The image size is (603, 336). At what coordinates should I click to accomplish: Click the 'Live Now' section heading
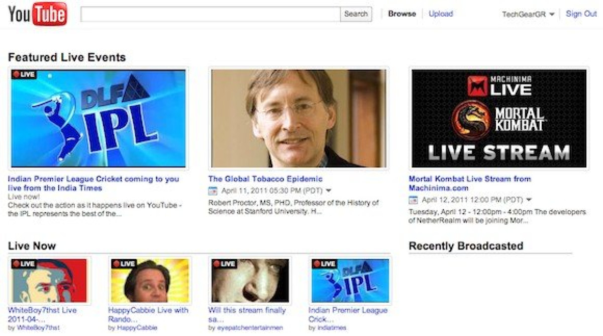[x=32, y=246]
